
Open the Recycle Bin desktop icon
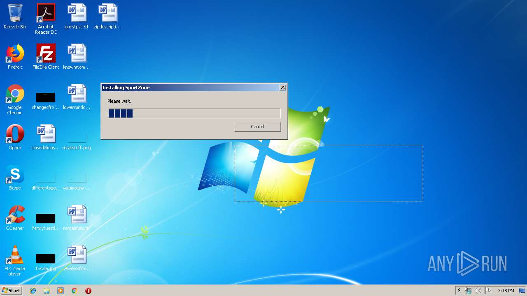click(x=15, y=16)
